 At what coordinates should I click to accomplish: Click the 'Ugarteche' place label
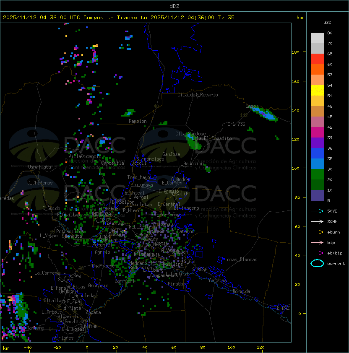104,266
